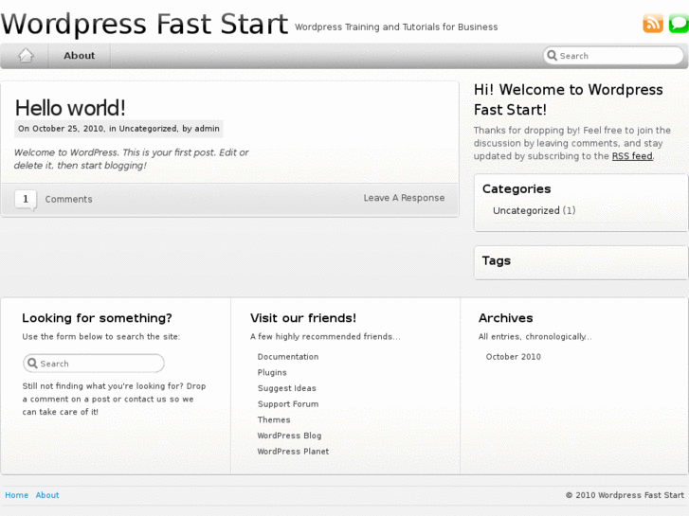
Task: Click the Home link in footer
Action: [x=17, y=495]
